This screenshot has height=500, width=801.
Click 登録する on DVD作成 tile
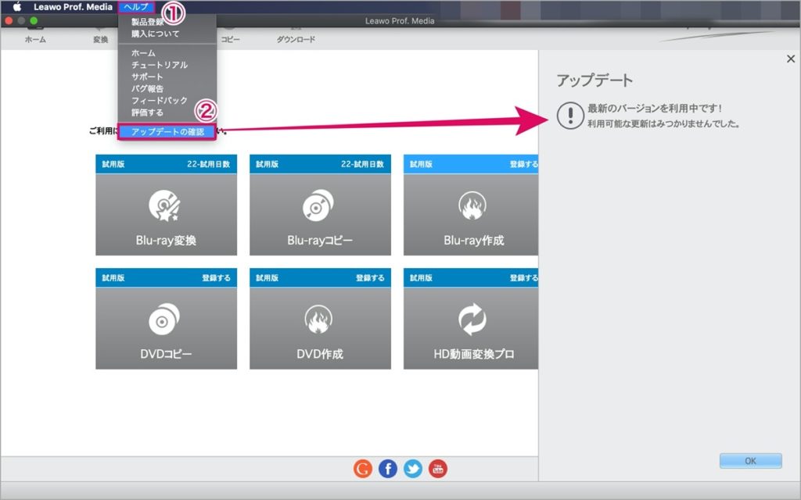point(370,277)
